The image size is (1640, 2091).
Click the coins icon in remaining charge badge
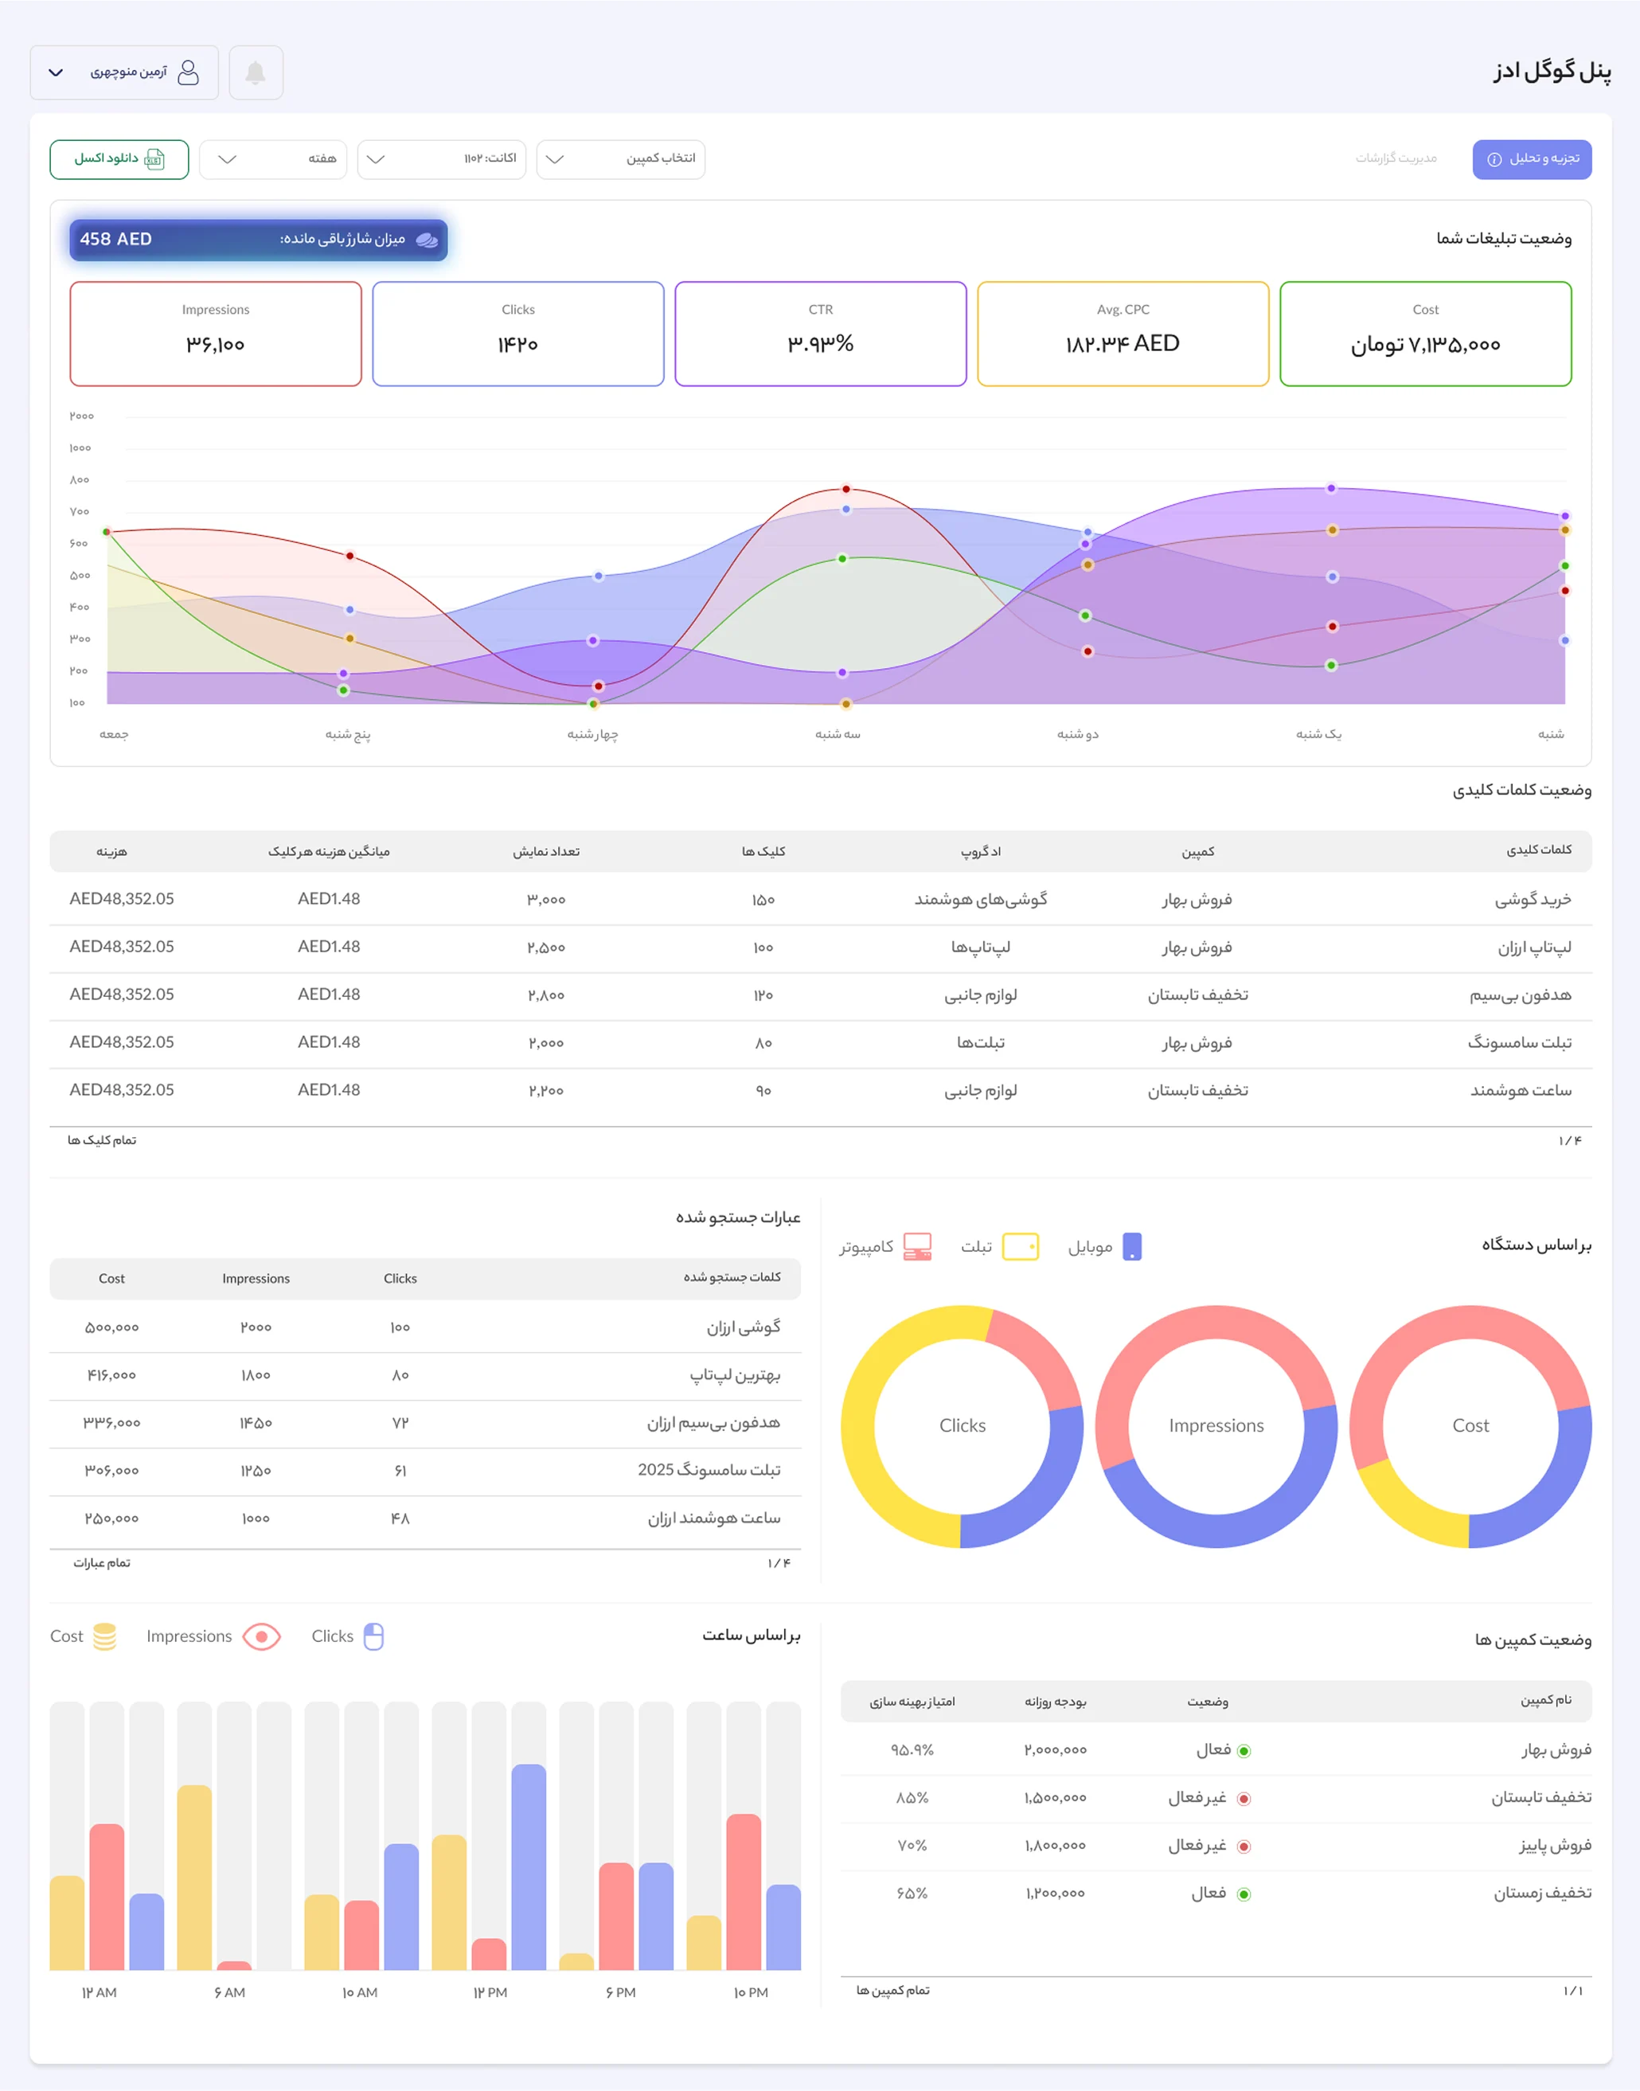tap(428, 239)
